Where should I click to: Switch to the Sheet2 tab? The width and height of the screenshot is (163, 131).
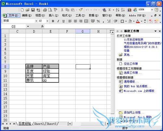pyautogui.click(x=39, y=124)
